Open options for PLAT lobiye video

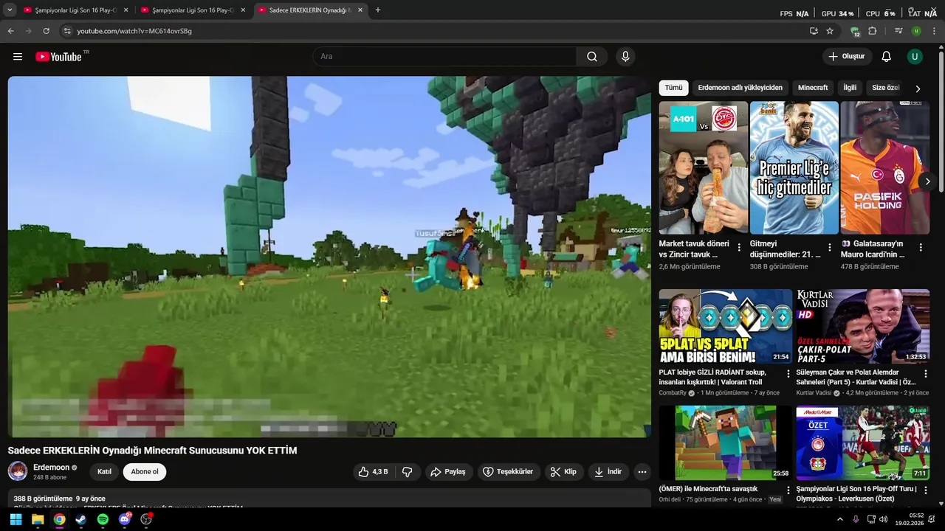pyautogui.click(x=788, y=374)
